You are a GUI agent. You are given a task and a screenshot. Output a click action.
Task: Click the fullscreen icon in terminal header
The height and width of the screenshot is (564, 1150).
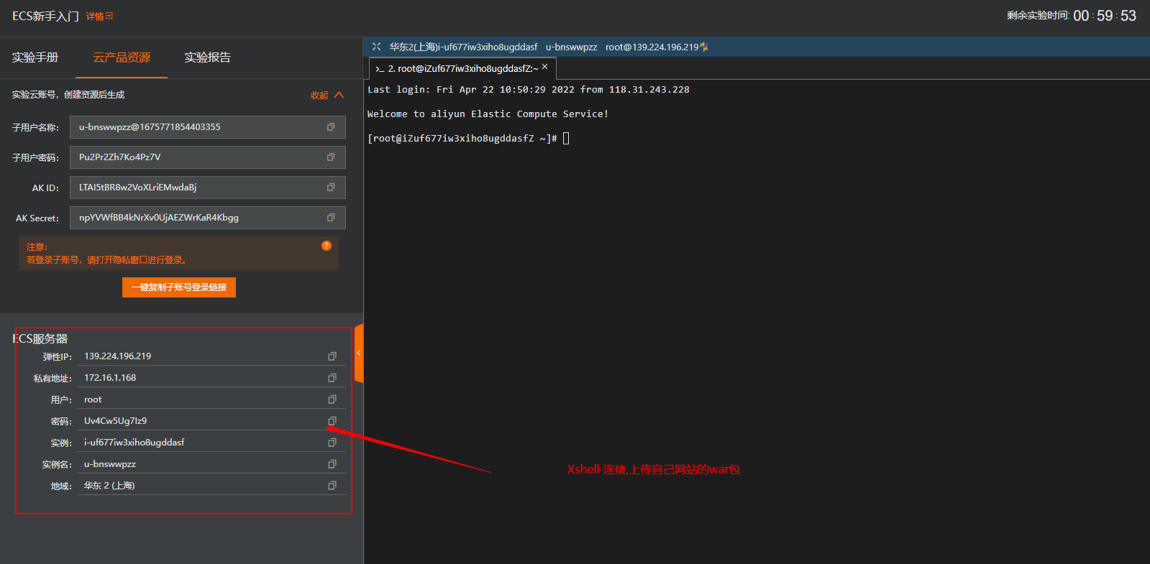pos(376,47)
